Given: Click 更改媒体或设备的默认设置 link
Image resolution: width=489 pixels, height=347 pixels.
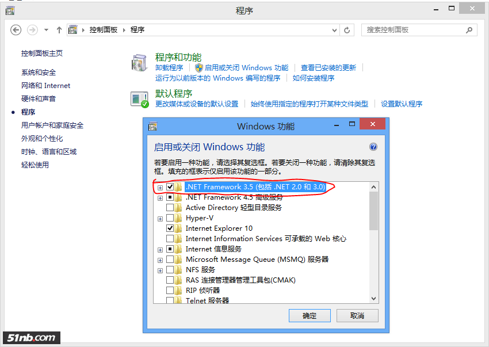Looking at the screenshot, I should (x=197, y=104).
